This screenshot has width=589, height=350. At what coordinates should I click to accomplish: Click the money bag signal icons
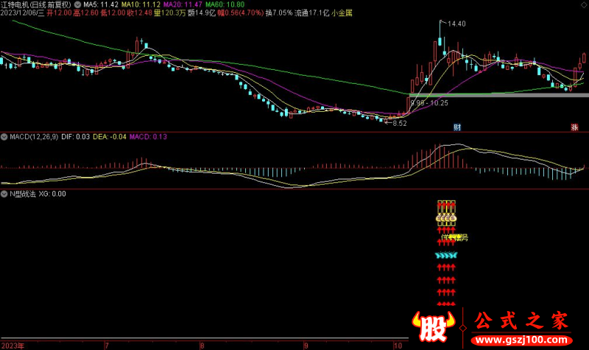tap(446, 218)
